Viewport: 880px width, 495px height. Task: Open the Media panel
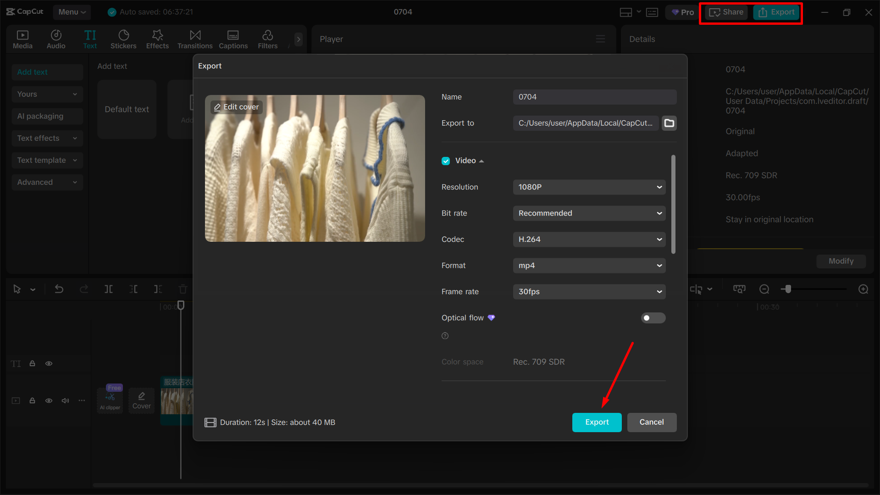[x=22, y=39]
